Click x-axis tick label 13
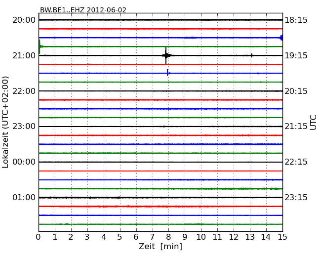Viewport: 321px width, 257px height. [250, 237]
